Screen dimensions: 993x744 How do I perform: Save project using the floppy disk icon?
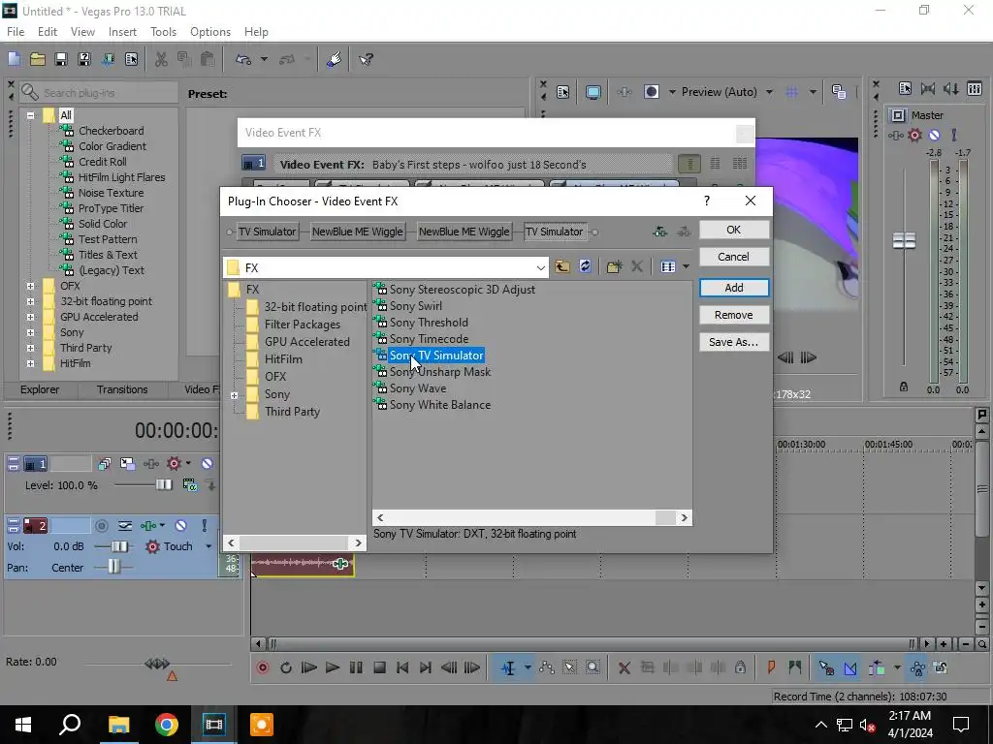61,59
